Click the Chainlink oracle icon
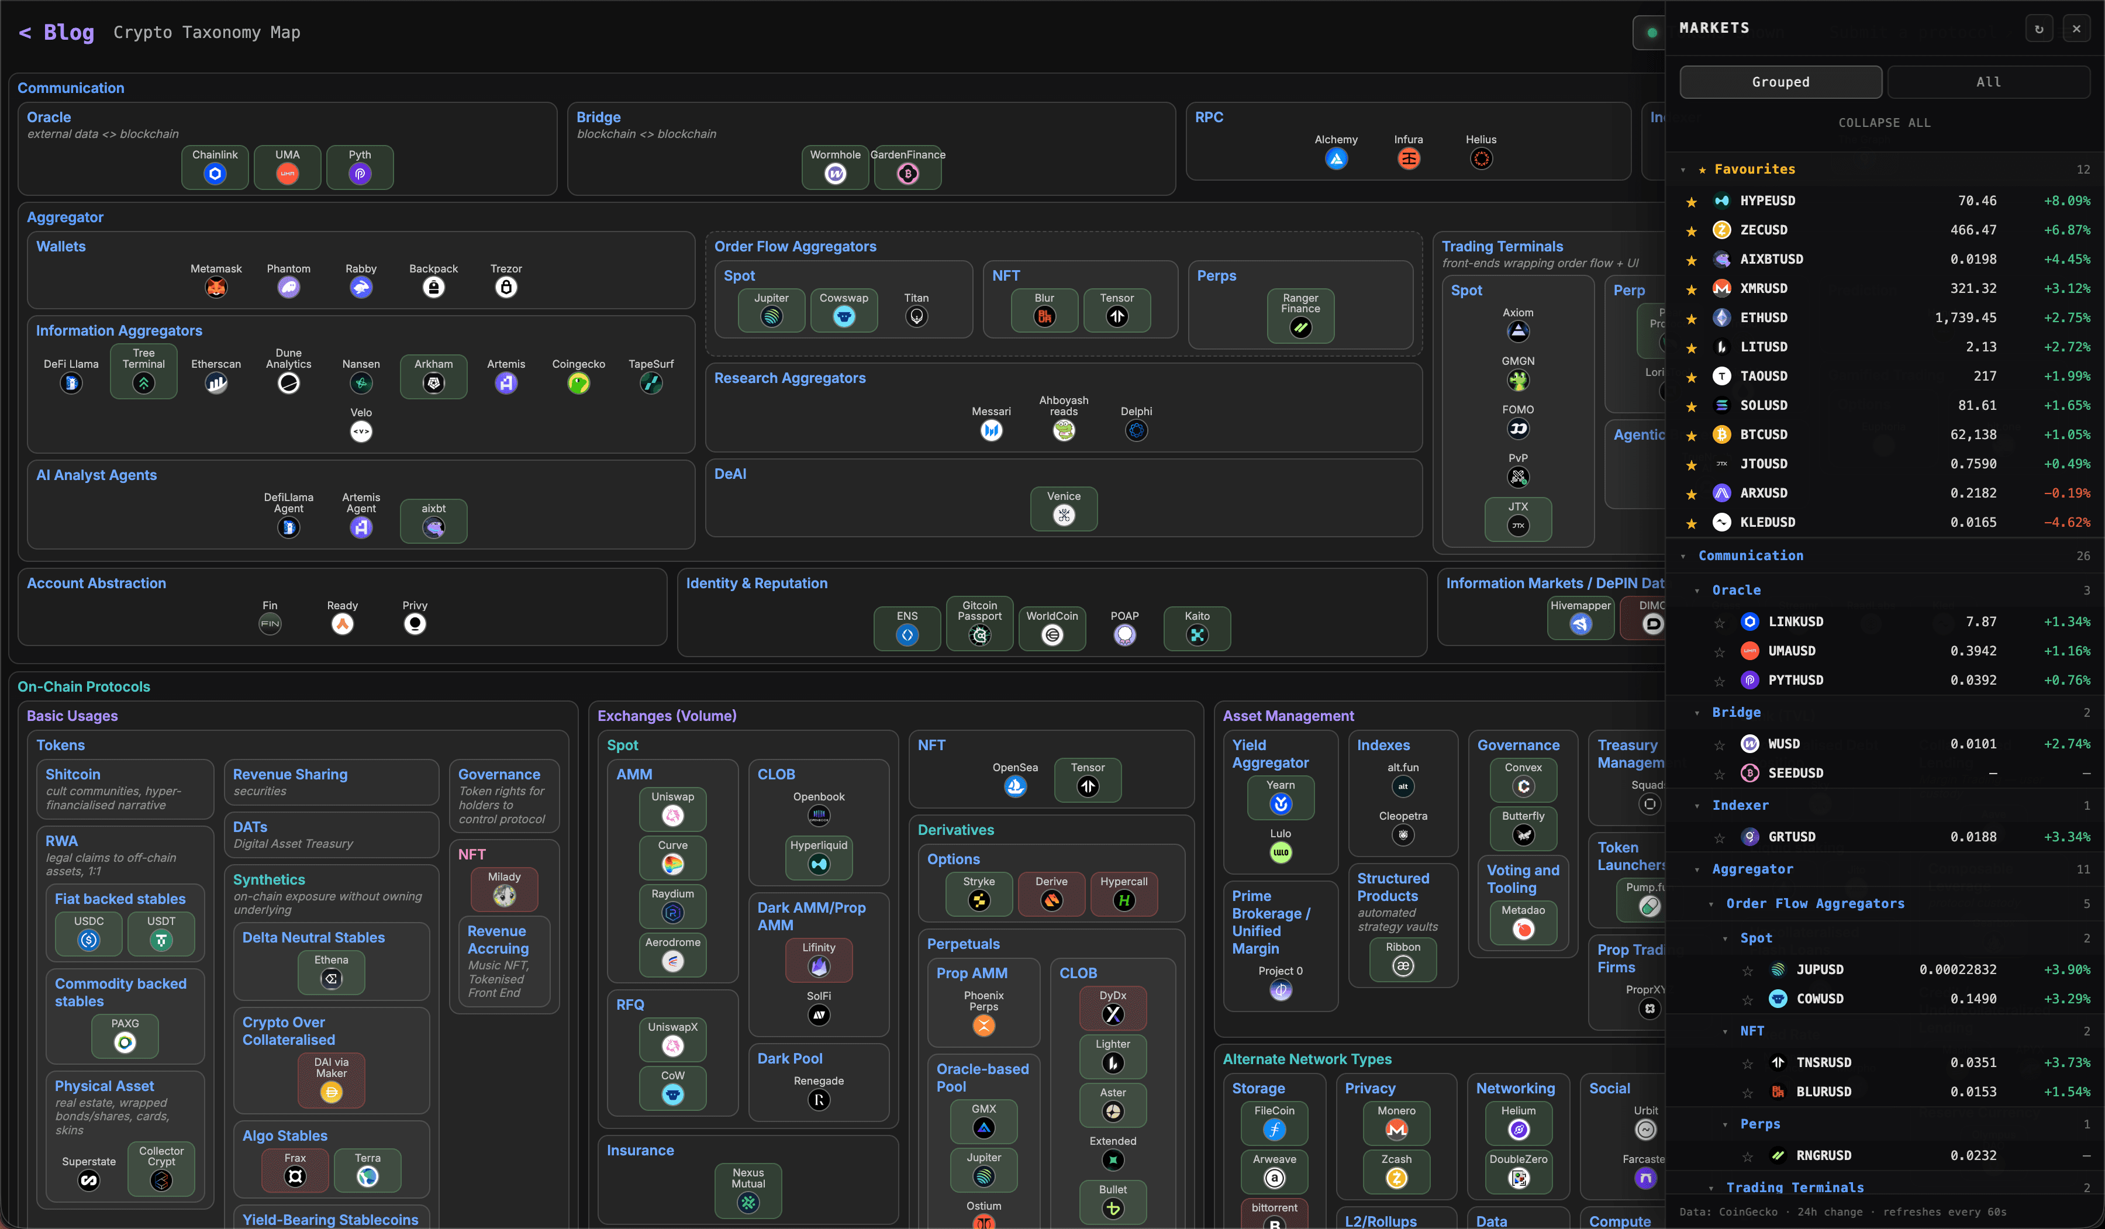Image resolution: width=2105 pixels, height=1229 pixels. pos(215,174)
